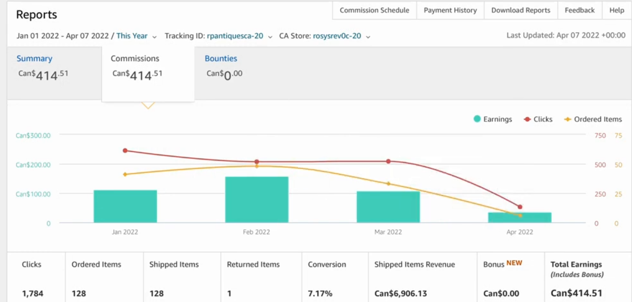Click the Jan 2022 ordered items data point

tap(125, 174)
